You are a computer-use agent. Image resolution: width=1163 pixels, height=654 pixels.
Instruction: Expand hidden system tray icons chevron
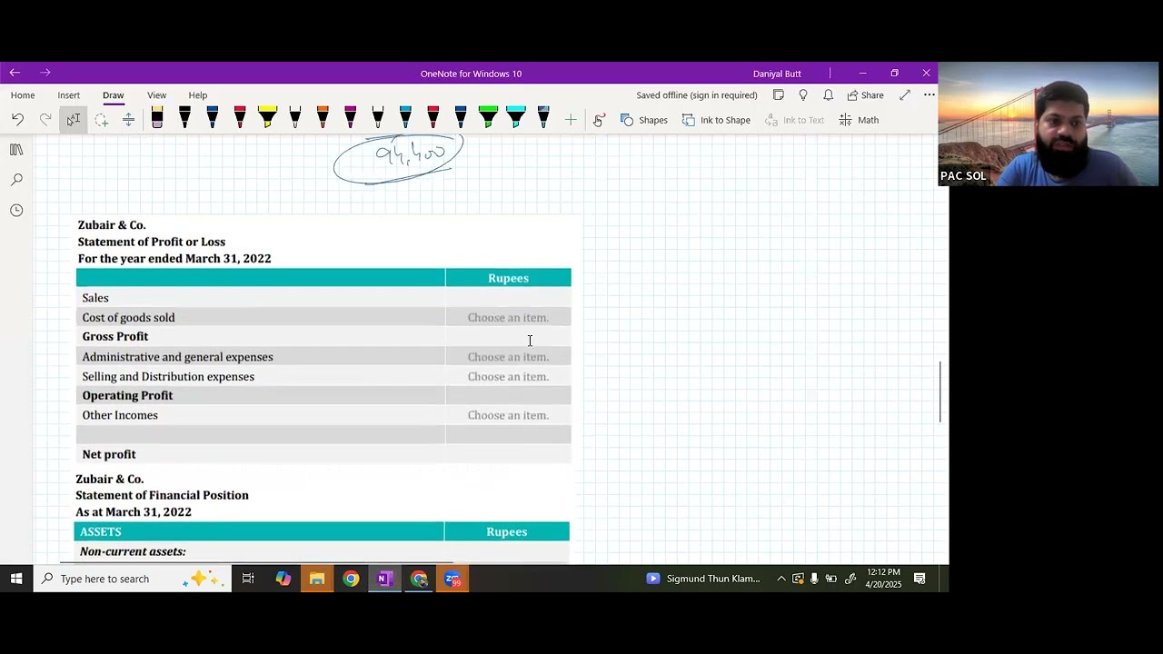(781, 579)
